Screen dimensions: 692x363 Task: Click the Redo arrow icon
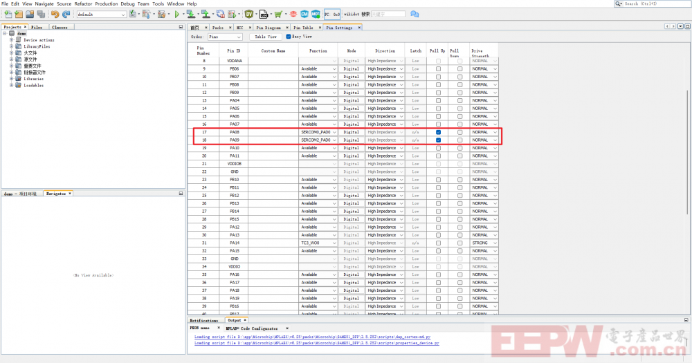[x=66, y=14]
